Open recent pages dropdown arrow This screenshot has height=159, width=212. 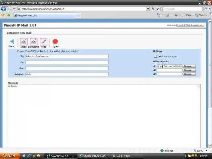click(x=14, y=9)
